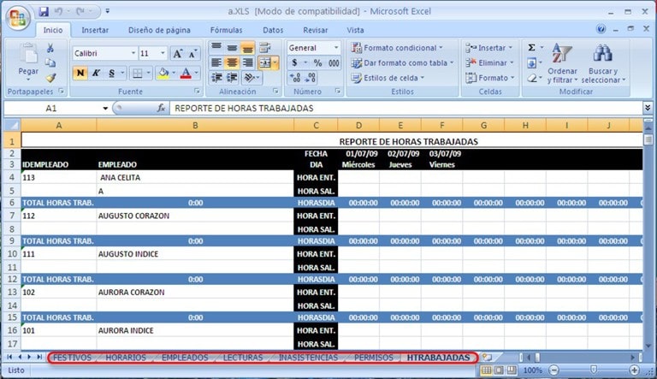657x379 pixels.
Task: Increase indent icon
Action: tap(232, 78)
